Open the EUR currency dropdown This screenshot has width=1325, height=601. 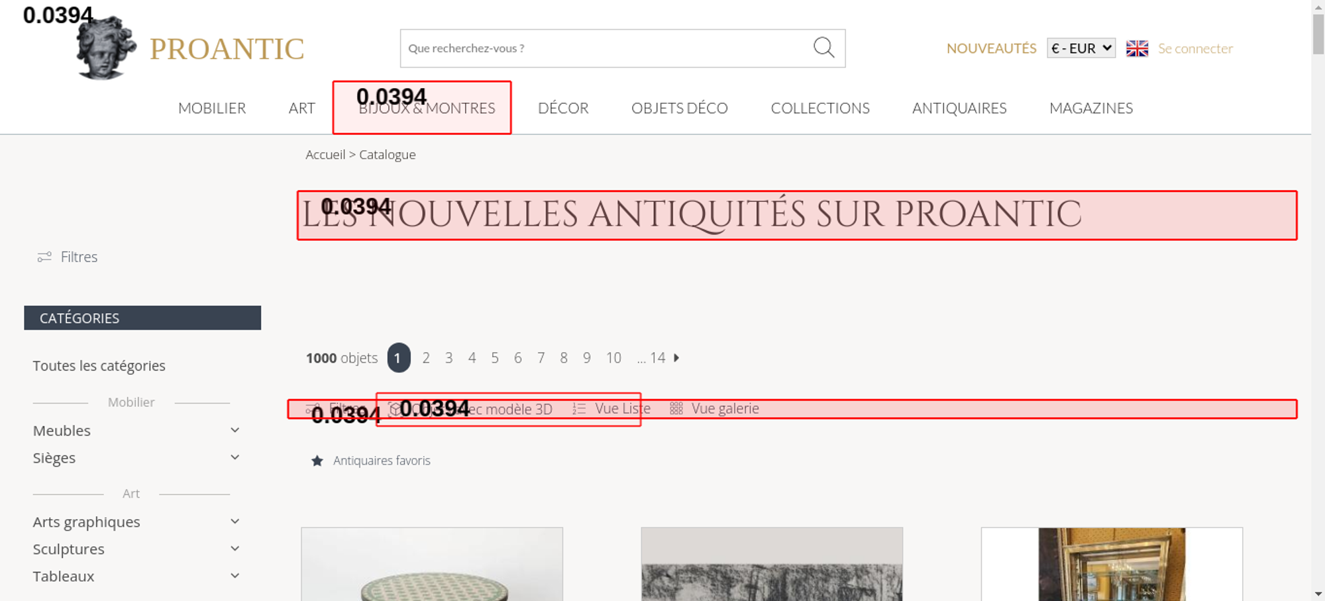tap(1081, 48)
